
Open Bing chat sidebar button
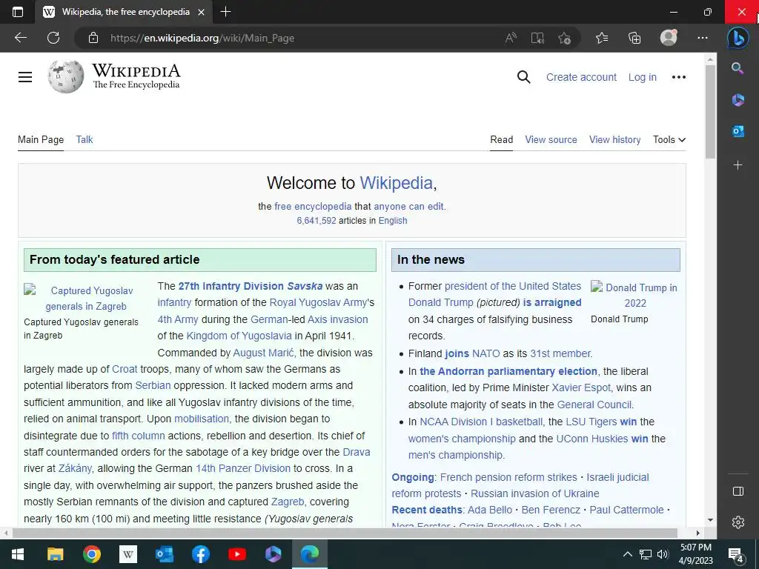(x=738, y=38)
